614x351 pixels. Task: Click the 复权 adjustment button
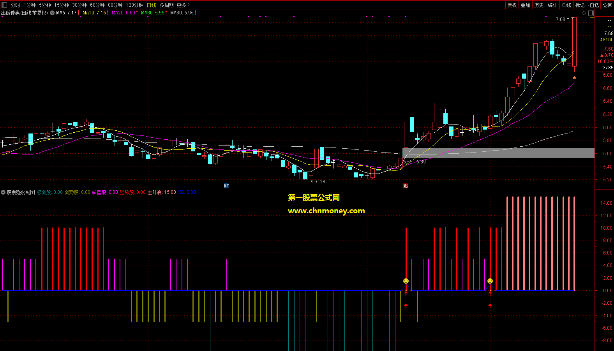pos(512,5)
